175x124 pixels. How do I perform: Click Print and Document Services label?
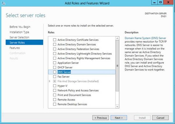click(74, 95)
